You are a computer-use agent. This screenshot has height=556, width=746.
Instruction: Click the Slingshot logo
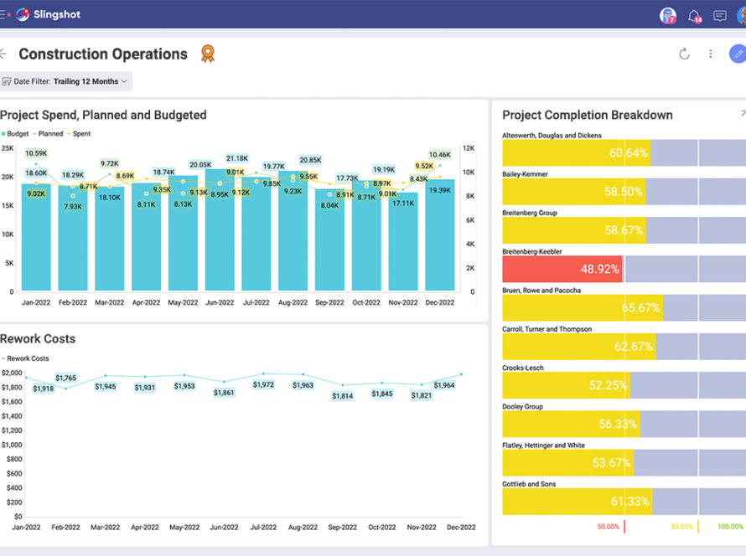[48, 15]
